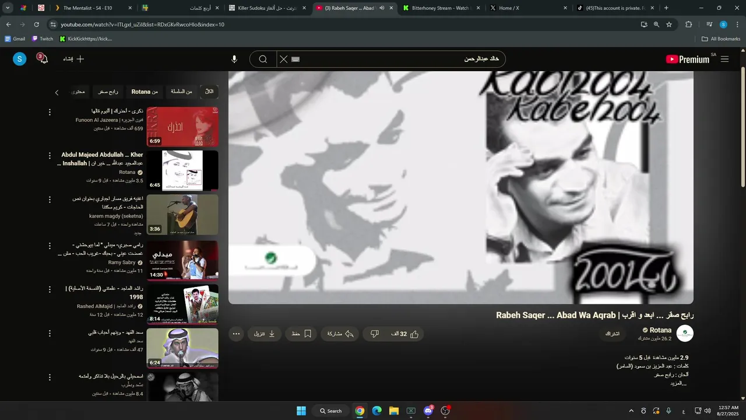Open the Chrome extensions puzzle icon
The width and height of the screenshot is (746, 420).
[x=689, y=24]
